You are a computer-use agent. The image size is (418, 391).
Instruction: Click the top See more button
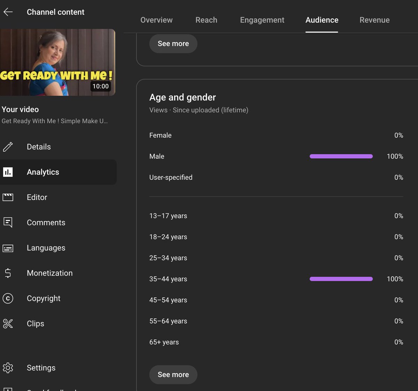pos(173,44)
